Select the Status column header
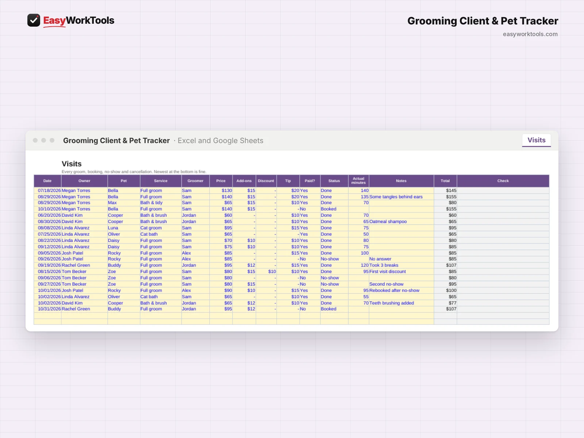The height and width of the screenshot is (438, 584). click(334, 181)
